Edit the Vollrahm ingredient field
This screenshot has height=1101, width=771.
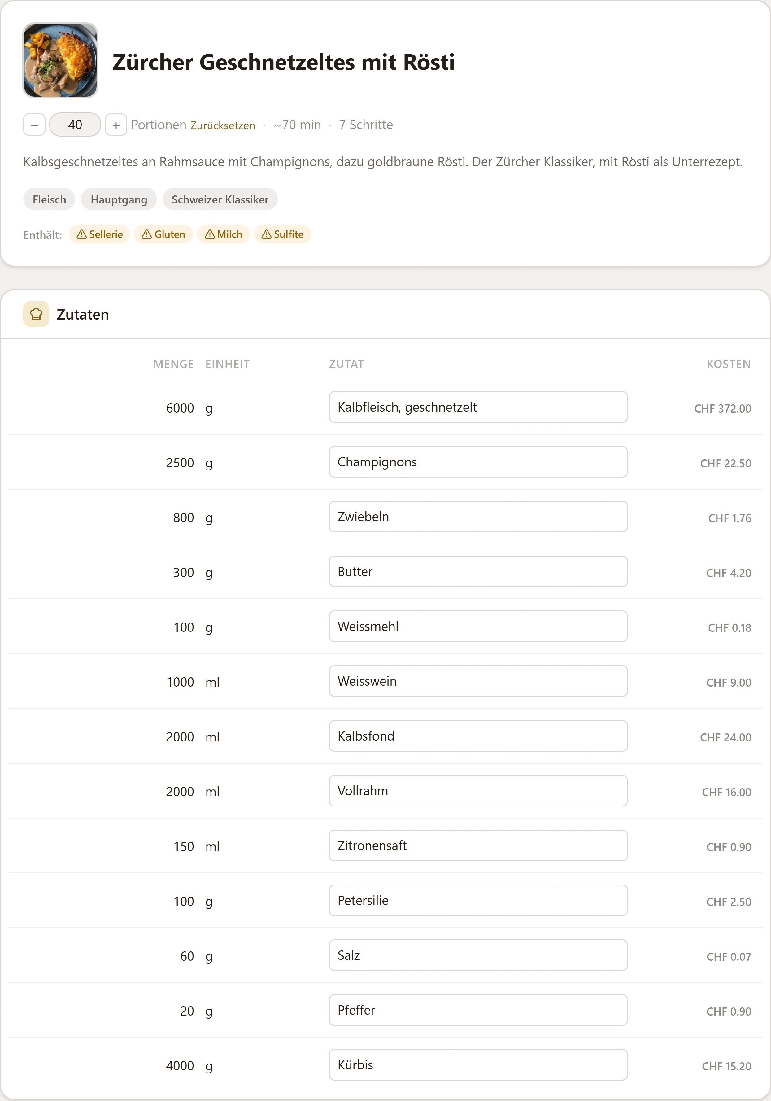478,791
